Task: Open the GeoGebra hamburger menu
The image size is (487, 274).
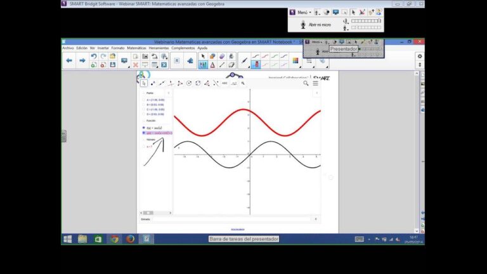Action: (x=315, y=82)
